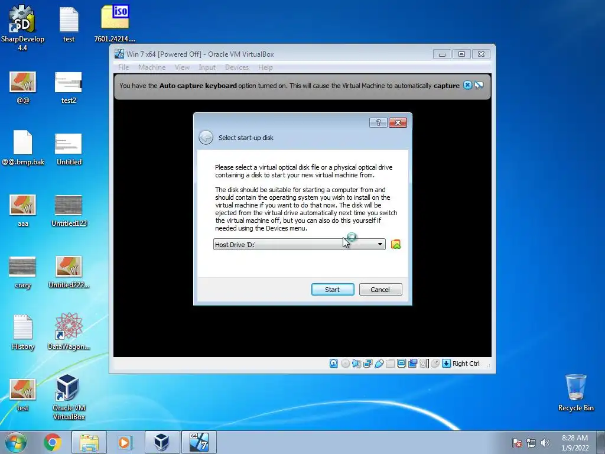
Task: Click the Start button in the dialog
Action: (332, 290)
